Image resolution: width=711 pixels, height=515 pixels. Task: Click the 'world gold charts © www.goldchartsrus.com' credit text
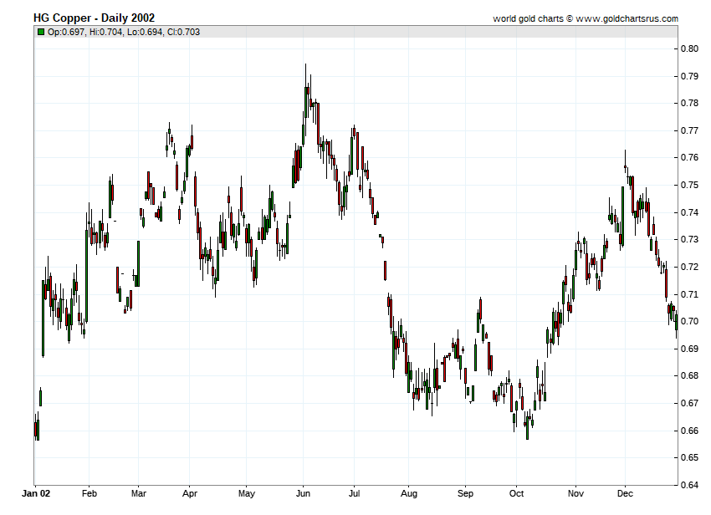(x=586, y=18)
